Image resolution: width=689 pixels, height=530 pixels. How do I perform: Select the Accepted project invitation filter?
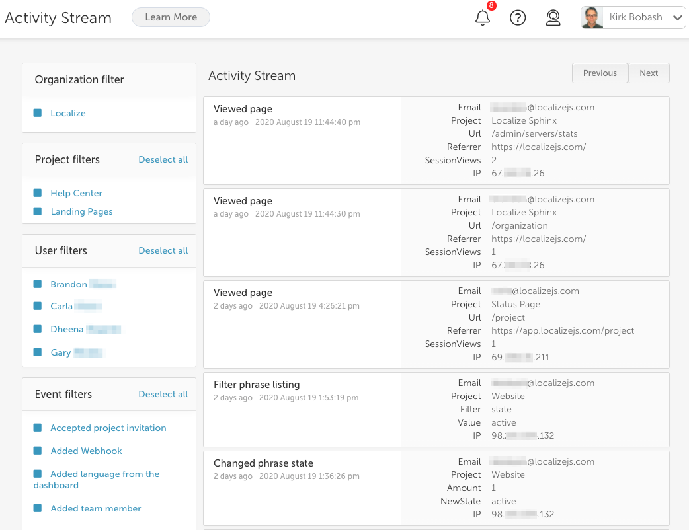108,428
